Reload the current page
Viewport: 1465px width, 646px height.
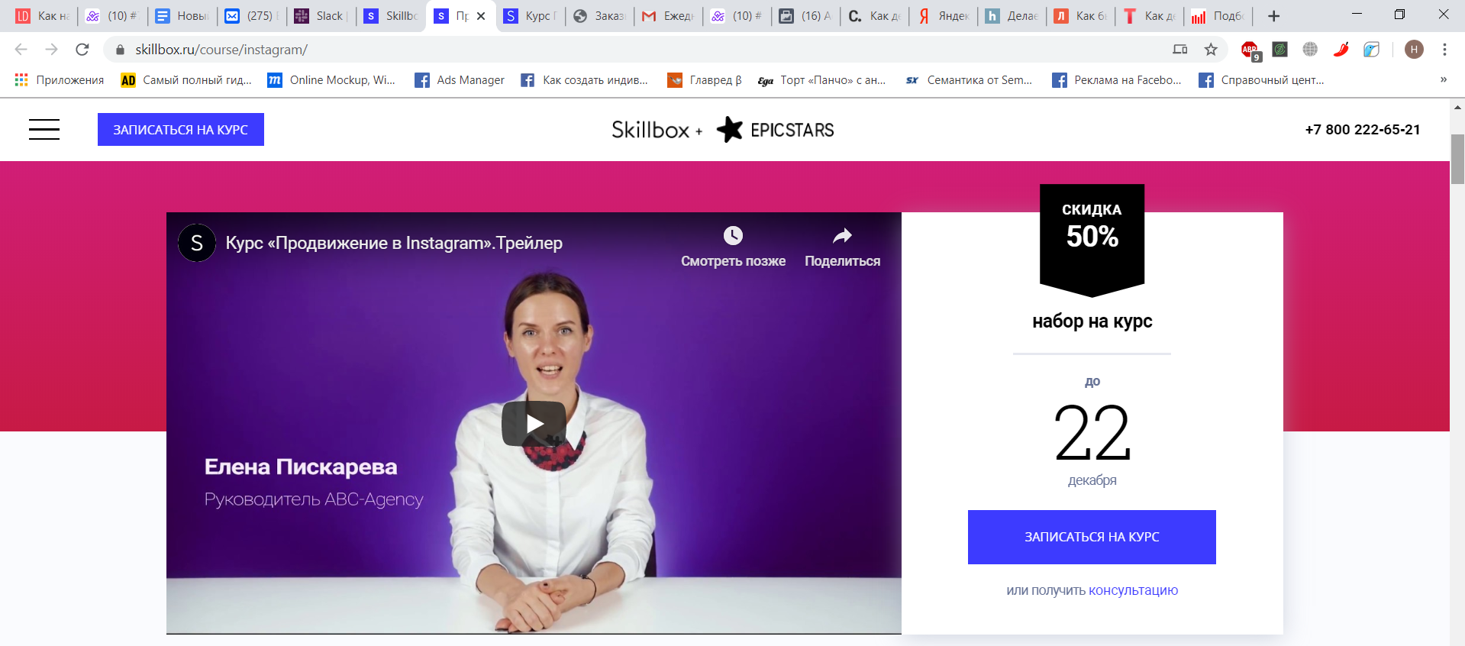tap(82, 50)
